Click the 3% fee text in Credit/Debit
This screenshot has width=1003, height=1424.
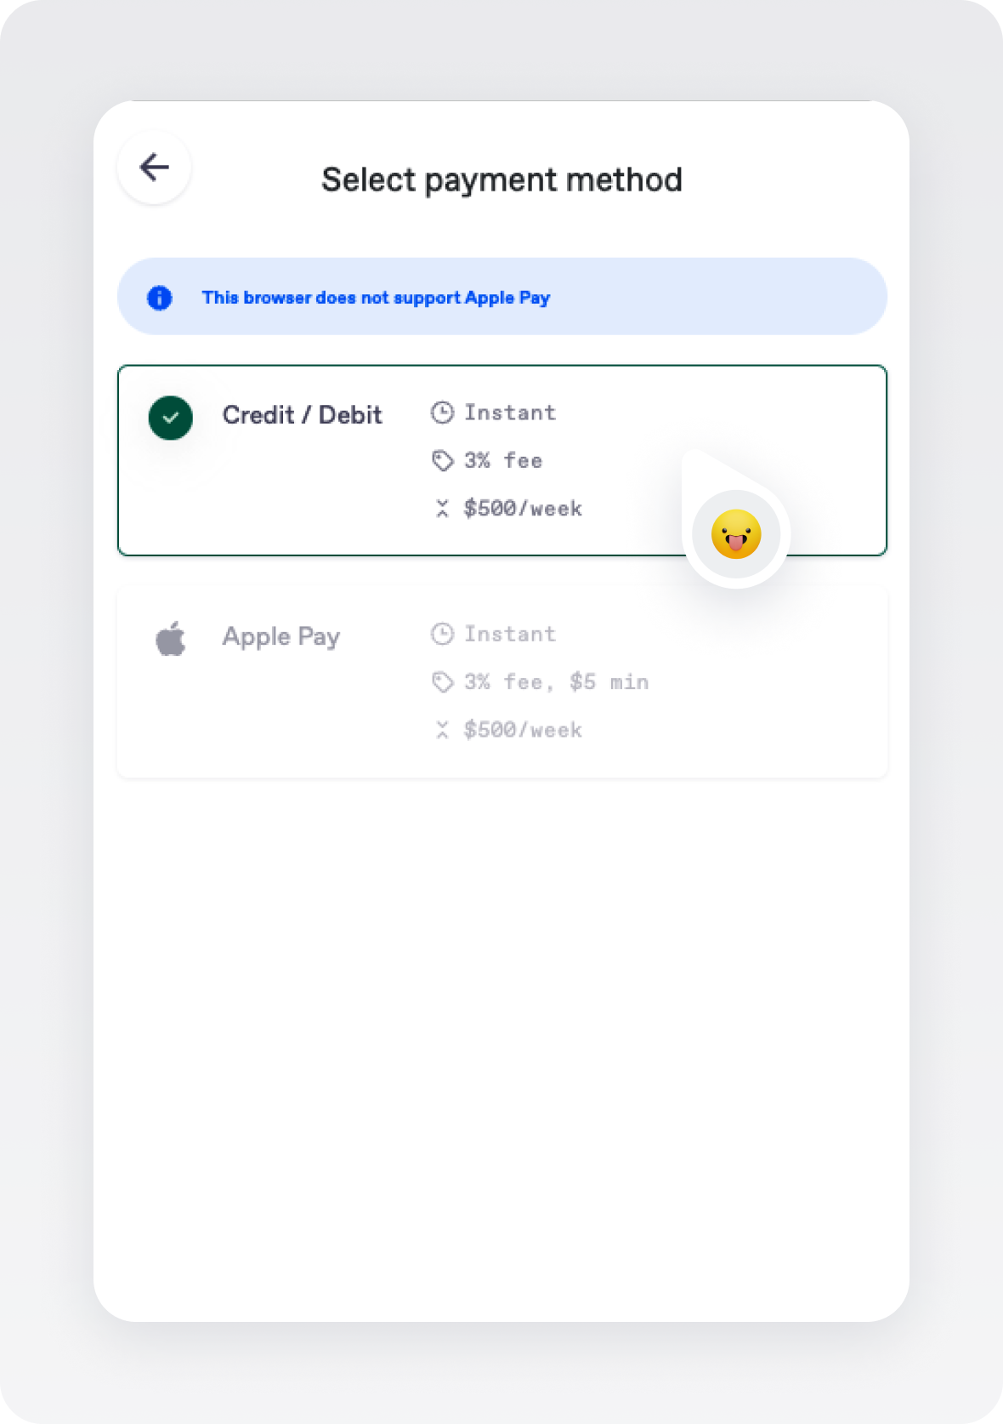point(503,460)
